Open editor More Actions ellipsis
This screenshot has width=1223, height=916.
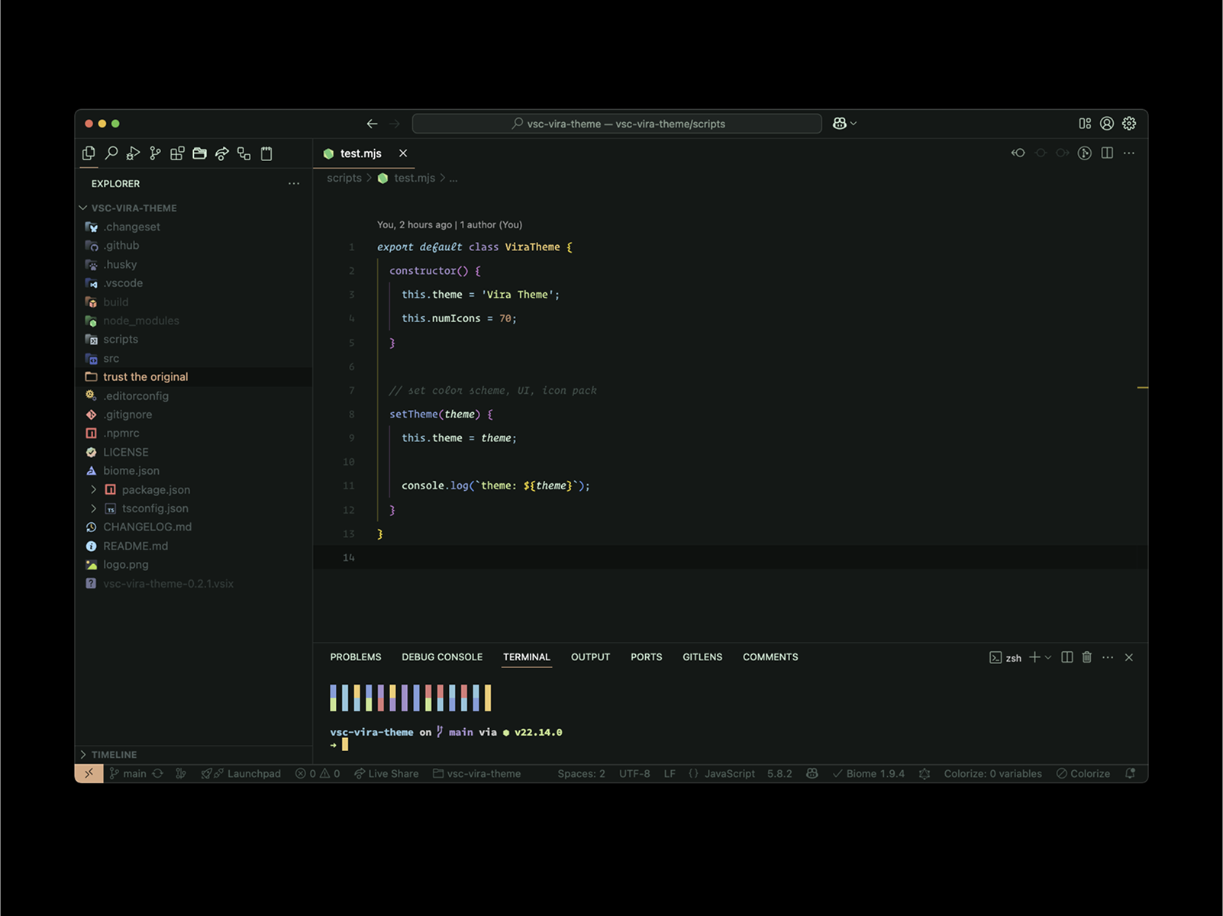point(1129,153)
